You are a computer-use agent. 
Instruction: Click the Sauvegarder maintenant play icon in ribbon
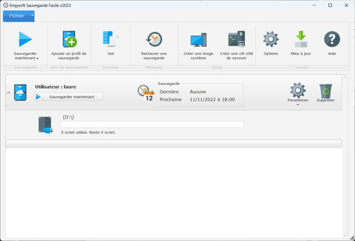(x=25, y=39)
